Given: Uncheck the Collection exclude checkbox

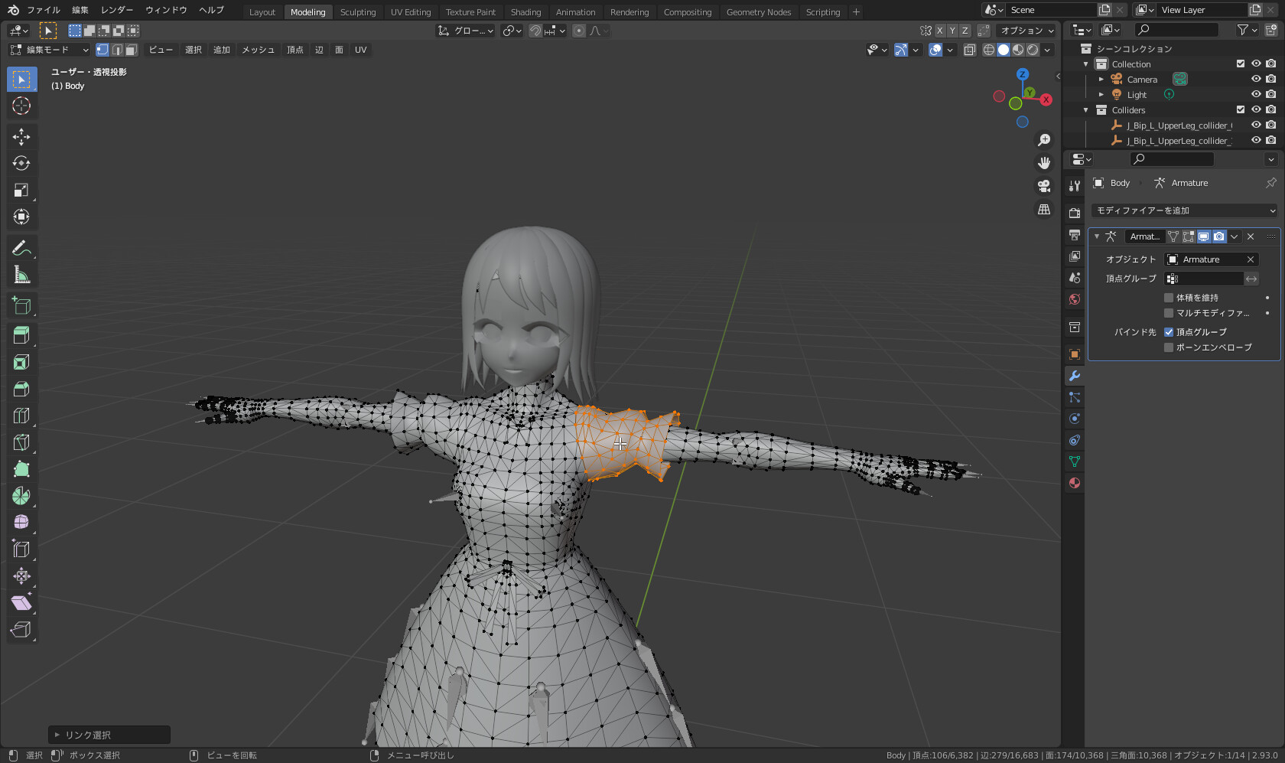Looking at the screenshot, I should pyautogui.click(x=1241, y=64).
